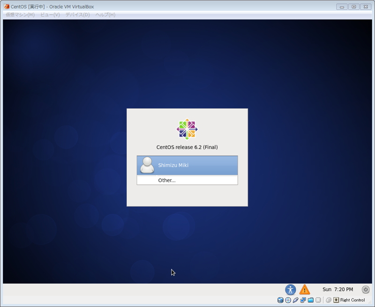This screenshot has height=307, width=375.
Task: Click the CentOS logo on login panel
Action: point(187,129)
